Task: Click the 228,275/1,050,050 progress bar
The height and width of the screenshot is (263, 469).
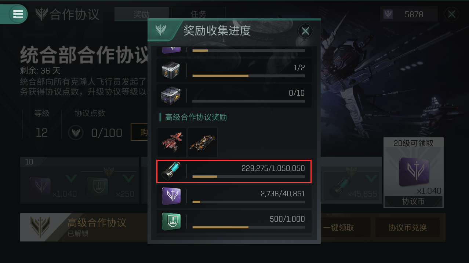Action: [x=248, y=176]
